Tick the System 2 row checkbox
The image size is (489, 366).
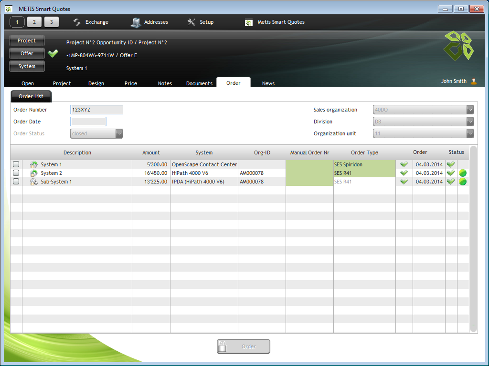(x=16, y=173)
